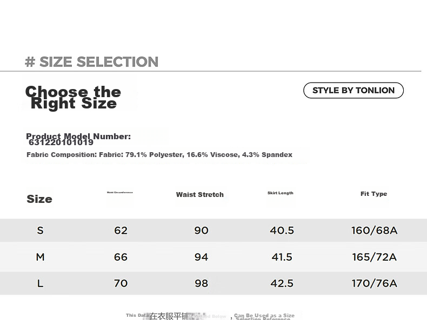Click the 165/72A fit type cell

tap(374, 257)
